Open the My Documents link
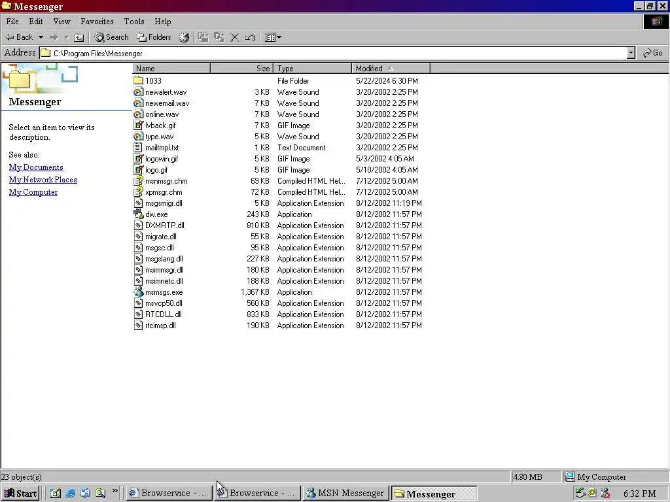The image size is (670, 502). pos(36,167)
